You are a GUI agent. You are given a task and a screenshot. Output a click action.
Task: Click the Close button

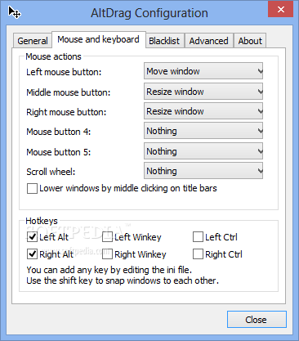pos(257,320)
